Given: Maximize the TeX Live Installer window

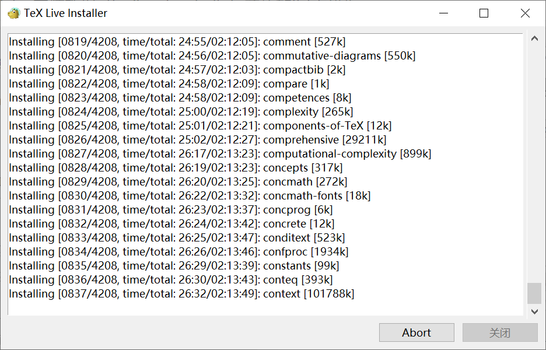Looking at the screenshot, I should coord(484,13).
